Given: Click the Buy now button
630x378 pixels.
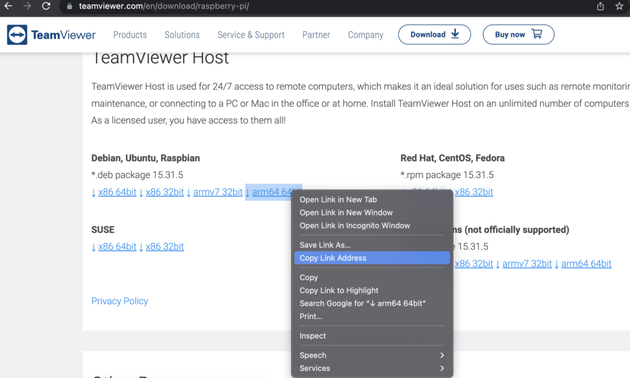Looking at the screenshot, I should click(x=518, y=34).
